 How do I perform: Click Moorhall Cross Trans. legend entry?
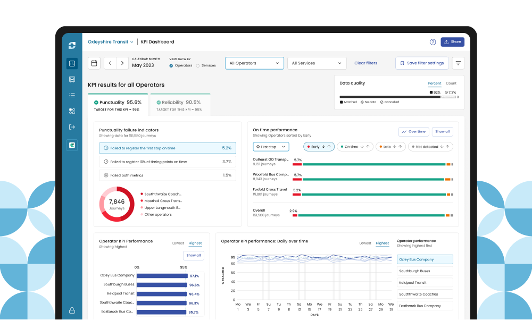(161, 201)
